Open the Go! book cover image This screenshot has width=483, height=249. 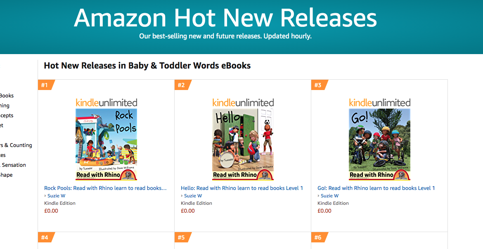tap(379, 144)
